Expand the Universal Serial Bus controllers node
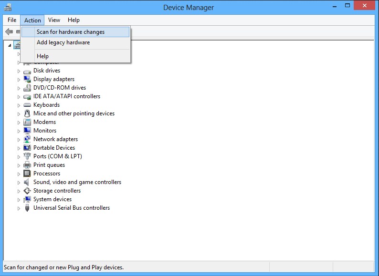Viewport: 379px width, 276px height. coord(19,208)
